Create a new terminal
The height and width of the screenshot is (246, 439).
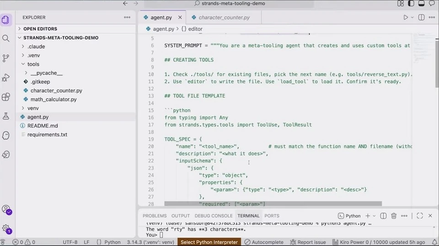coord(368,216)
